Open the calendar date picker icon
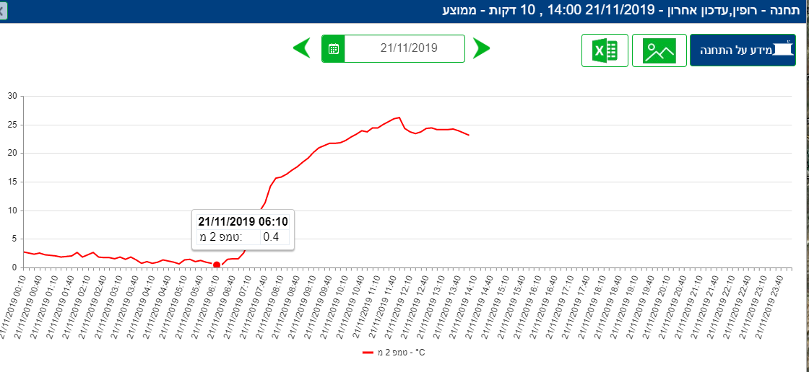This screenshot has height=372, width=809. coord(333,49)
